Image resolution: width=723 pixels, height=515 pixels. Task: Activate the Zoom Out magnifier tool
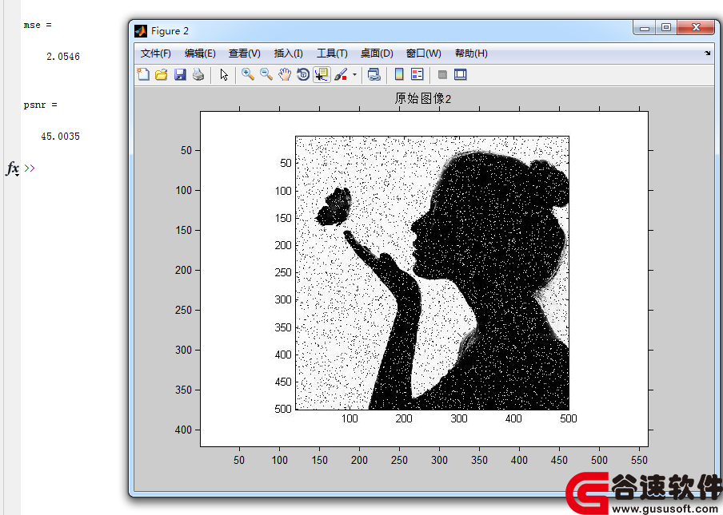click(x=266, y=74)
